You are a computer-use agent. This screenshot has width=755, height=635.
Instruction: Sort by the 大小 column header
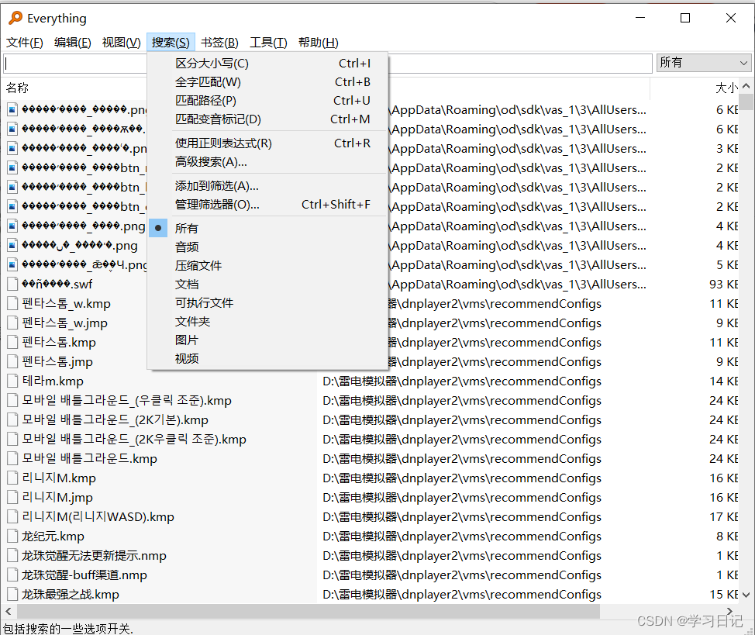726,88
